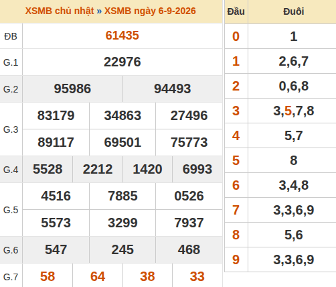
Task: Click tail values 3,3,6,9 for head 9
Action: click(294, 260)
